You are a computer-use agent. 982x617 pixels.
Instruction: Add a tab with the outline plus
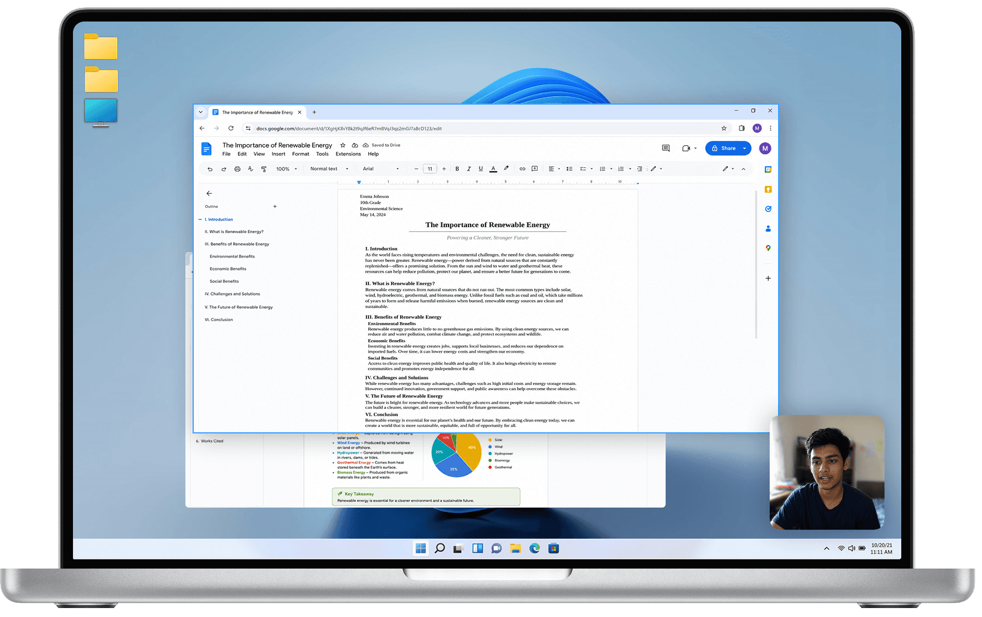[275, 207]
